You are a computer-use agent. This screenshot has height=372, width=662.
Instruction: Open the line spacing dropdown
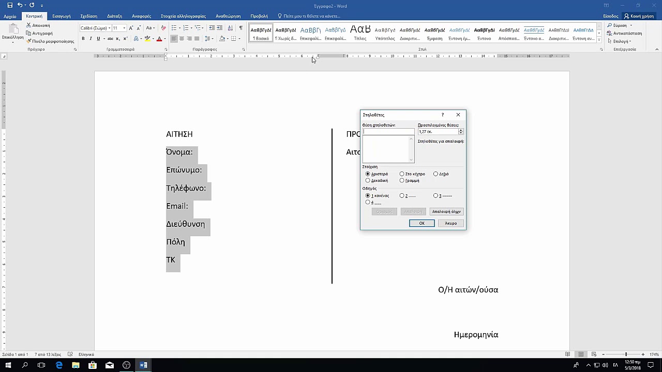click(209, 39)
